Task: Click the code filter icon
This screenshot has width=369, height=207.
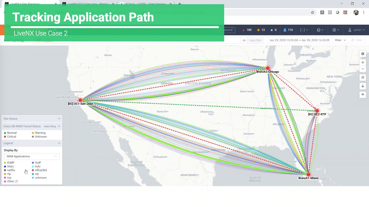Action: click(x=244, y=40)
